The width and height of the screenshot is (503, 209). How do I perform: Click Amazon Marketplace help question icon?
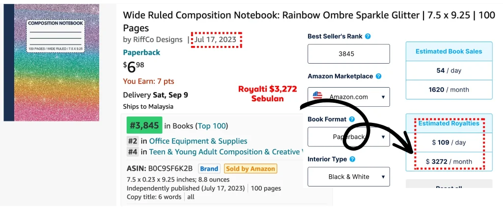(x=379, y=76)
